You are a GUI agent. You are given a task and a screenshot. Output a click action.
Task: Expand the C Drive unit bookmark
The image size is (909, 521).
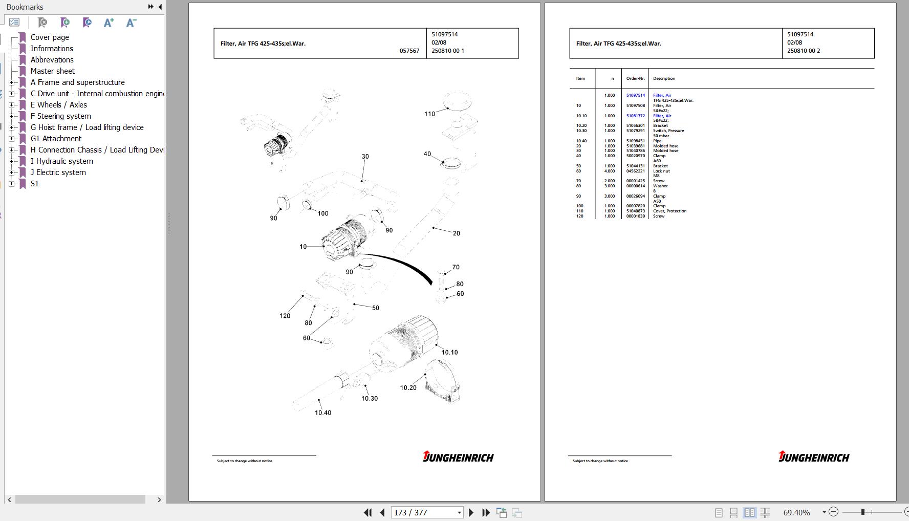[x=11, y=94]
